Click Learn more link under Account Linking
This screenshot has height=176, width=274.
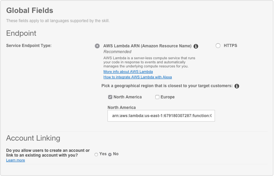[15, 160]
